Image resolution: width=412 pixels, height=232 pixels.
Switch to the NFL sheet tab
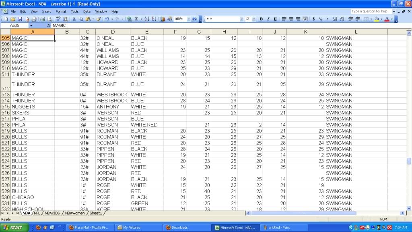[37, 213]
